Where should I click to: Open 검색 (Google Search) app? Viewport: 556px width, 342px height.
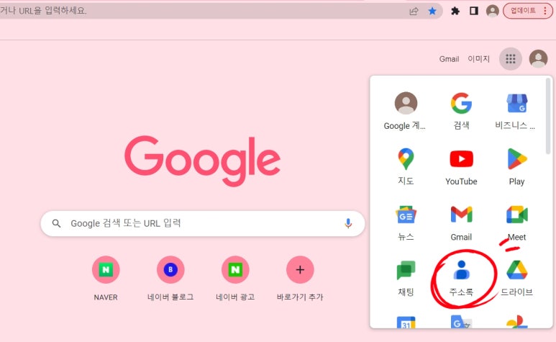coord(461,111)
